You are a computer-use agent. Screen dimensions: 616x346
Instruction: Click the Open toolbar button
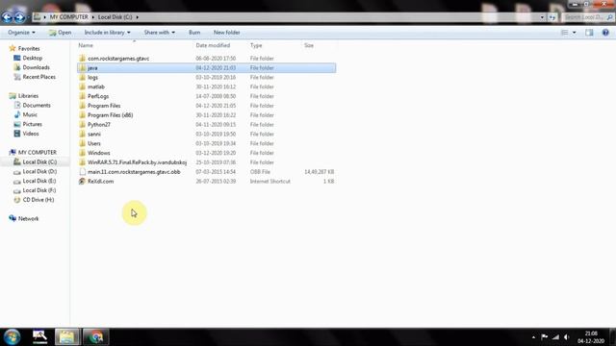click(x=60, y=33)
